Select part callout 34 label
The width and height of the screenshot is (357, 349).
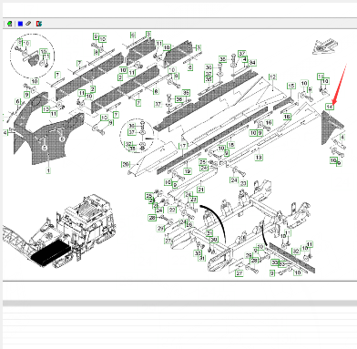pos(252,63)
